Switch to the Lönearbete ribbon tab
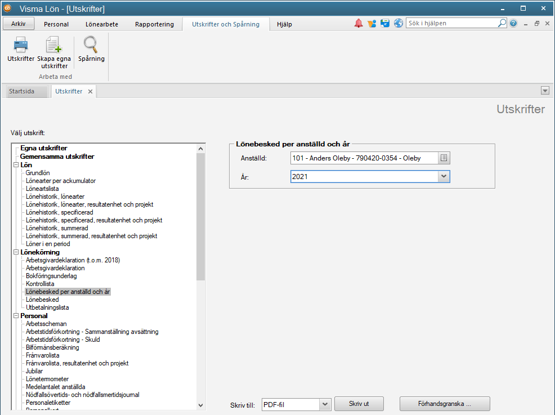This screenshot has height=415, width=555. (x=102, y=24)
